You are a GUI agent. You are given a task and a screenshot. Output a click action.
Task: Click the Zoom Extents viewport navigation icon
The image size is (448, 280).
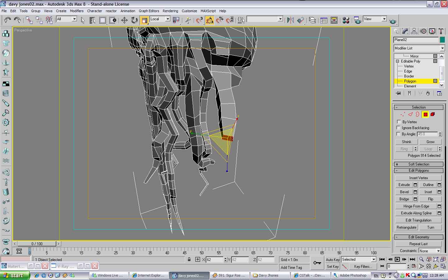436,259
